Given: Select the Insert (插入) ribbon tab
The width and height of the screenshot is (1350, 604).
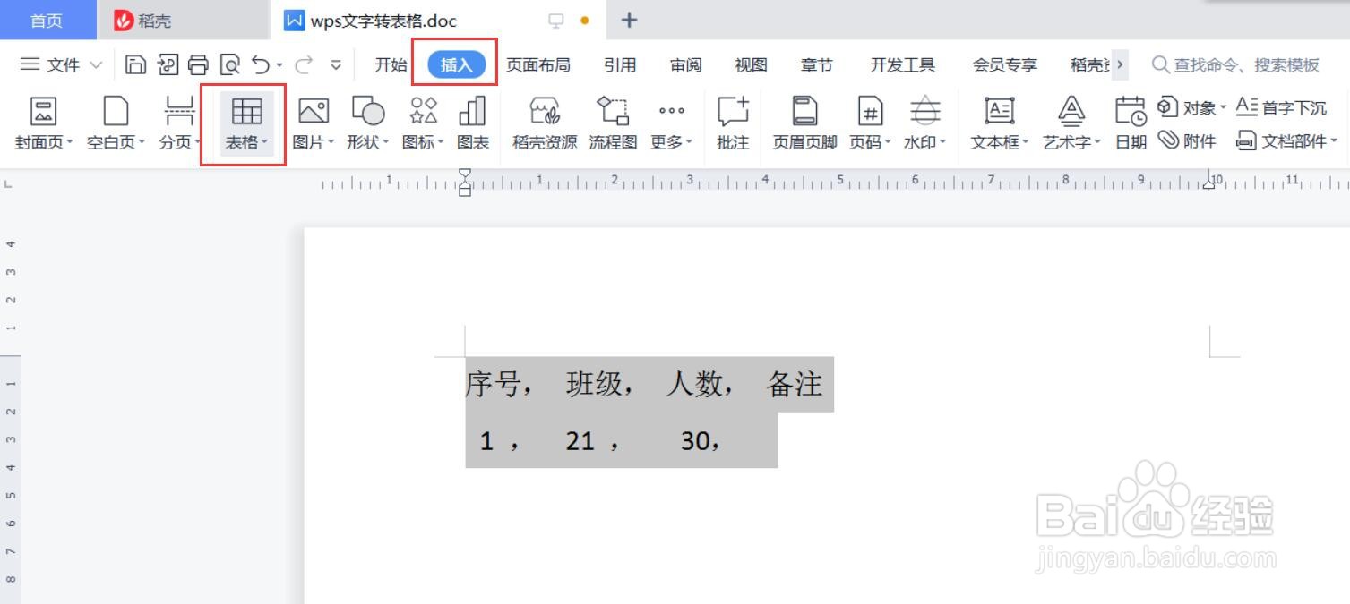Looking at the screenshot, I should click(456, 64).
